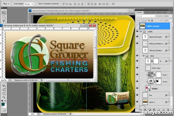Image resolution: width=174 pixels, height=116 pixels.
Task: Select the Layers tab
Action: (139, 13)
